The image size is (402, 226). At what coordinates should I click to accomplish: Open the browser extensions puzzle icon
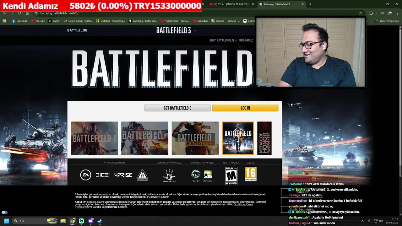(x=371, y=13)
